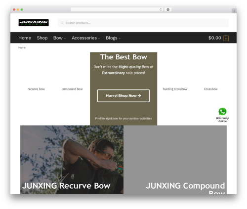Open JUNXING Recurve Bow banner image
This screenshot has height=209, width=247.
point(72,160)
